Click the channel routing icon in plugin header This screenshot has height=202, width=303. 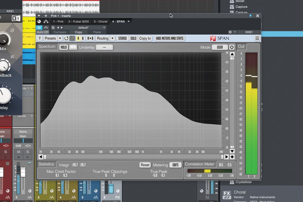tap(46, 21)
